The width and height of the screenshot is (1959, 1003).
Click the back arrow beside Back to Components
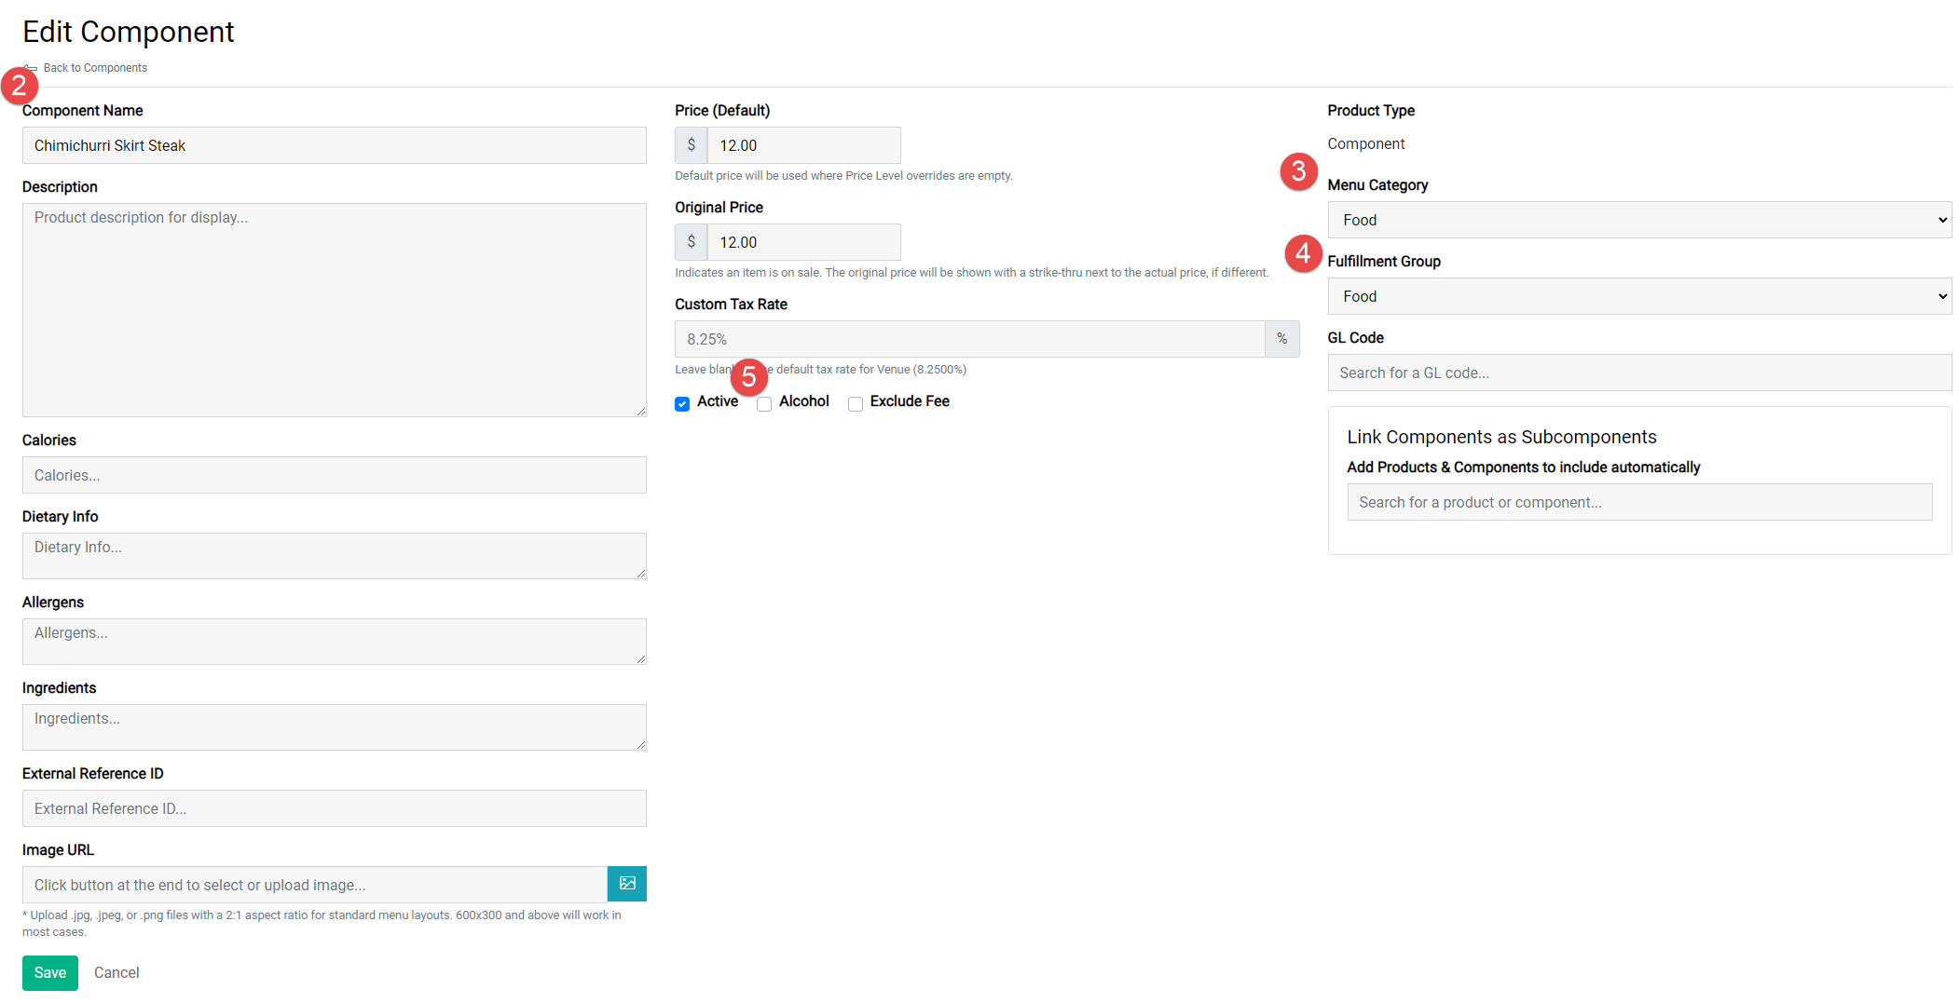(x=29, y=67)
